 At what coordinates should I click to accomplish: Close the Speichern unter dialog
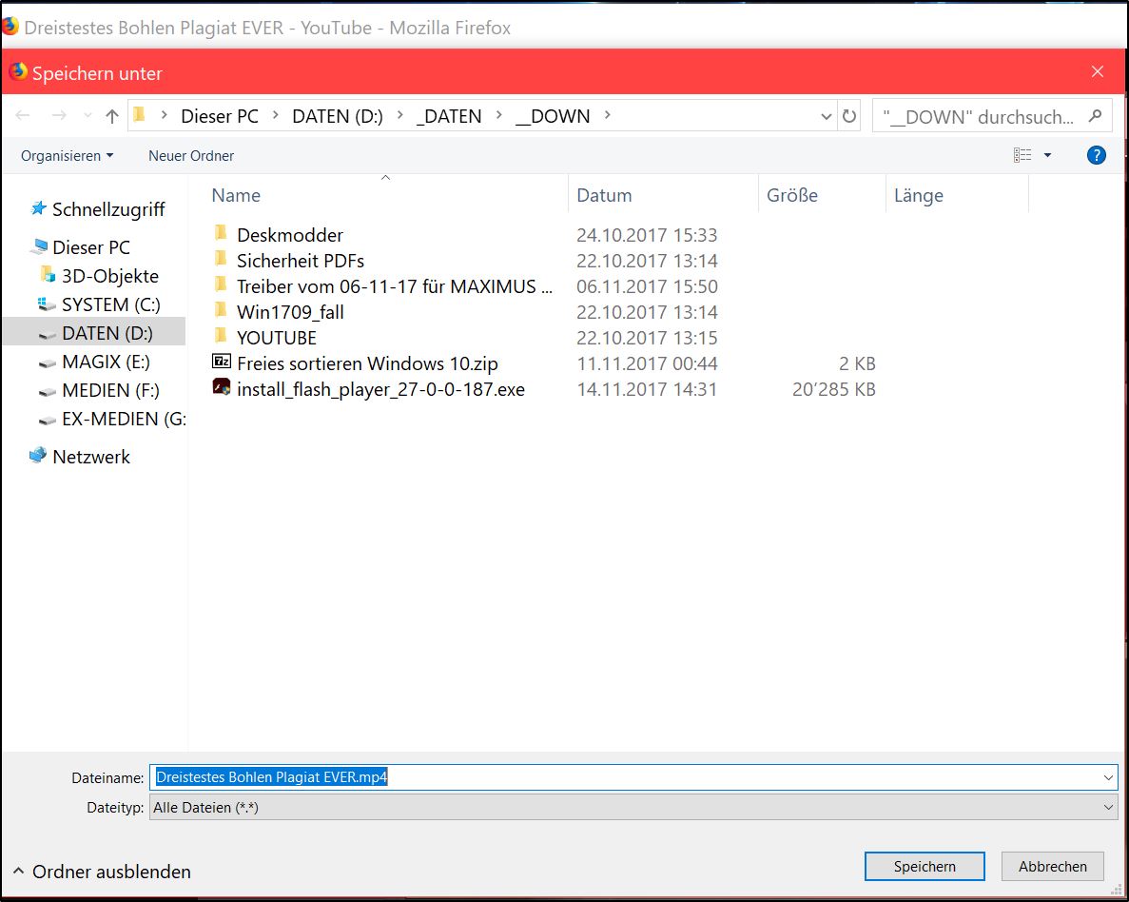1098,71
